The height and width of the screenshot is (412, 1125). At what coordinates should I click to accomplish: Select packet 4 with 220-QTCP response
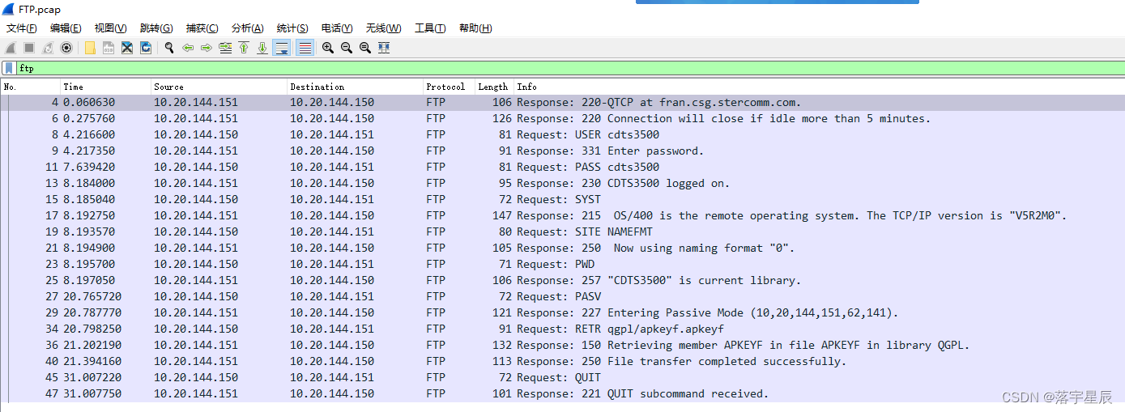coord(562,103)
